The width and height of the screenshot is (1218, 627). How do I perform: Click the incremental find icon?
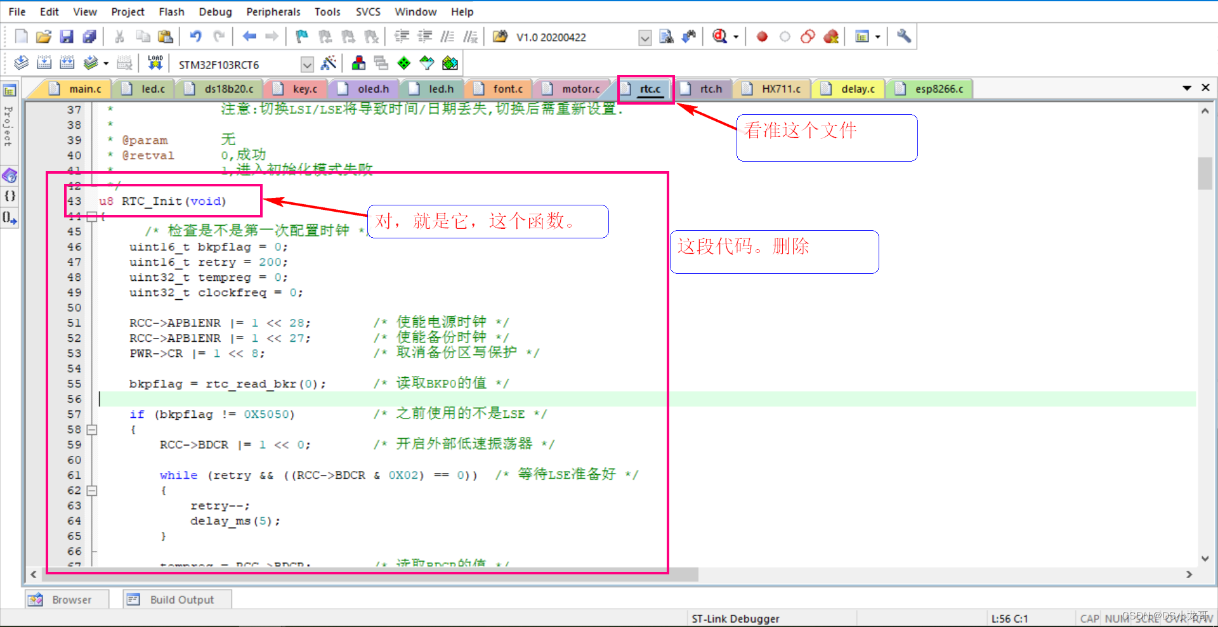[689, 37]
